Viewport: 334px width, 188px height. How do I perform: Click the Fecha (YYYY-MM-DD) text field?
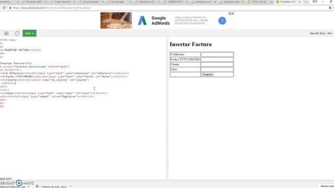click(217, 60)
